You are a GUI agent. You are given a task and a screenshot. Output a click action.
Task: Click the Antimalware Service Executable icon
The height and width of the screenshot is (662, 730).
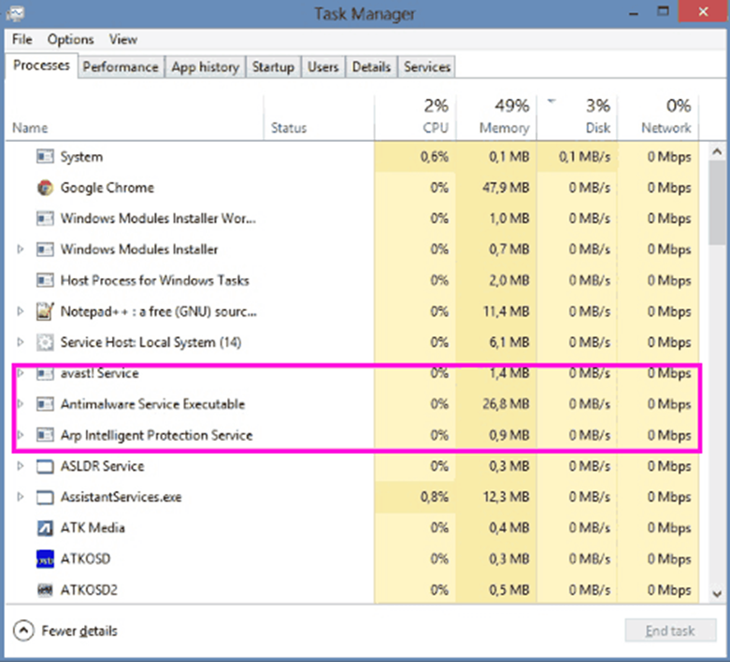tap(45, 404)
